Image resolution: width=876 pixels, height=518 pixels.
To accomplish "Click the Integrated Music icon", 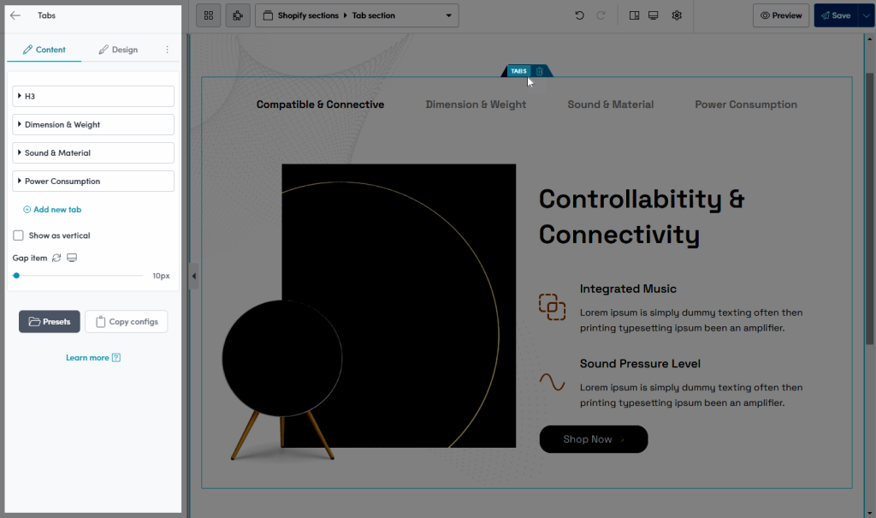I will click(x=552, y=307).
